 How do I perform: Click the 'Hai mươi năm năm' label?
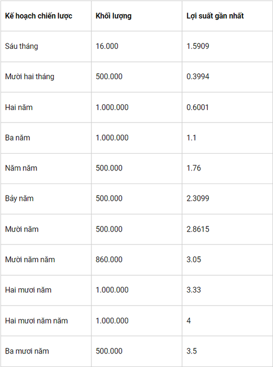(36, 321)
